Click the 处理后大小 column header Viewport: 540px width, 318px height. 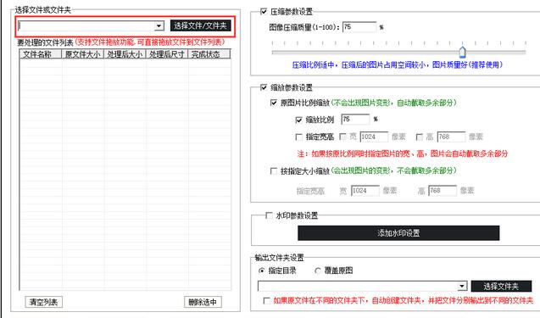point(125,54)
